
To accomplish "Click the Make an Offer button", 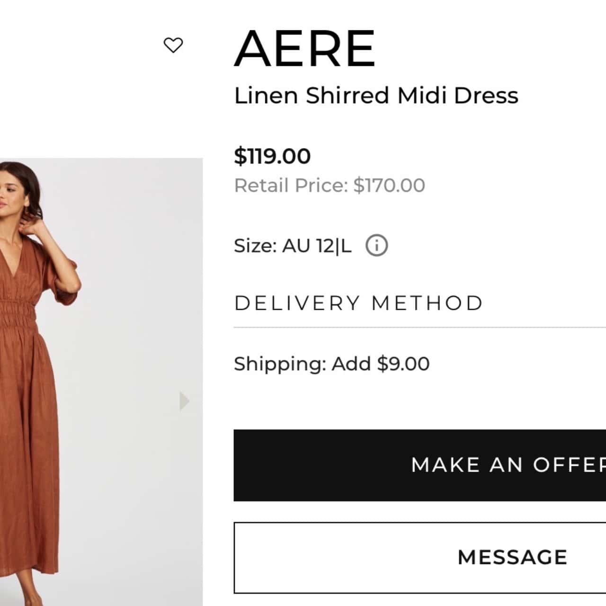I will [x=419, y=465].
